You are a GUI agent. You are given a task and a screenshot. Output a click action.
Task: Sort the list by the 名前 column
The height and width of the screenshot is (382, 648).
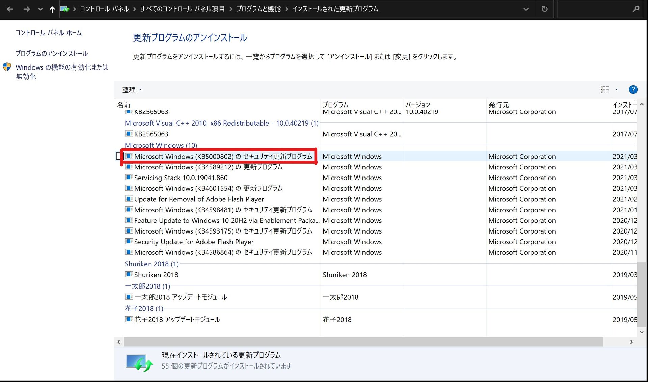point(124,105)
